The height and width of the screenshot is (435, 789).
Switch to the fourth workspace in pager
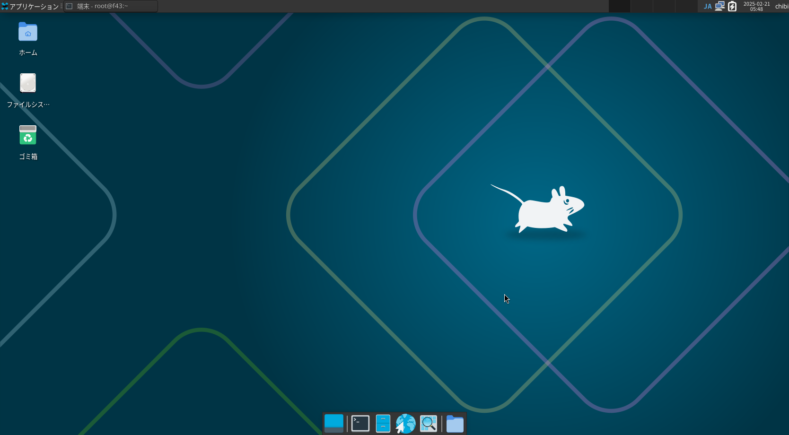tap(686, 6)
